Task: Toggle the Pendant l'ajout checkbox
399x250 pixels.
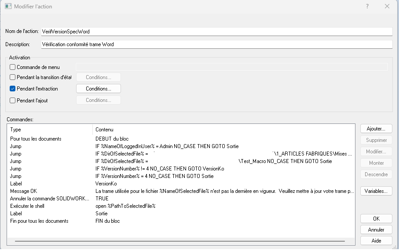Action: [13, 100]
